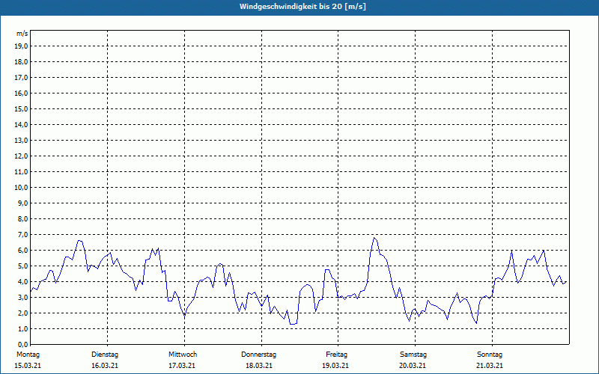Click the 3,0 axis label
The width and height of the screenshot is (599, 374).
point(22,297)
